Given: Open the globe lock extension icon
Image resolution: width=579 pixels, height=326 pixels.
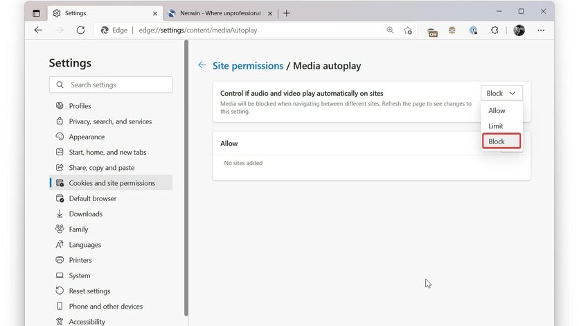Looking at the screenshot, I should 474,31.
